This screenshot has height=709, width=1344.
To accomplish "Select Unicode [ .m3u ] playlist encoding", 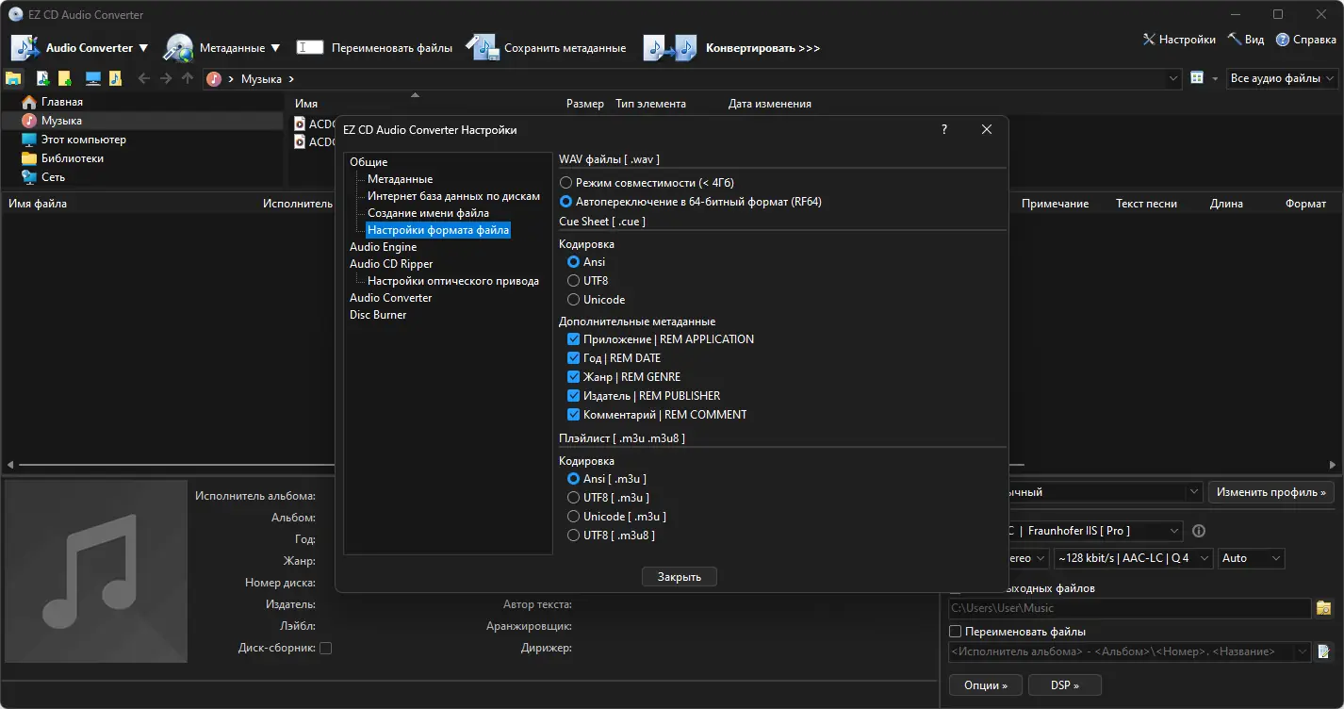I will [x=573, y=517].
